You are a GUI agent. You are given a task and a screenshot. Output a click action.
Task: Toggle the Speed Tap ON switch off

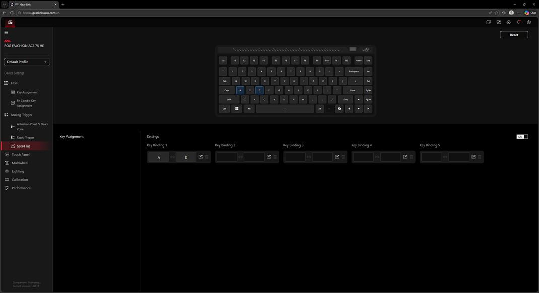[x=522, y=137]
